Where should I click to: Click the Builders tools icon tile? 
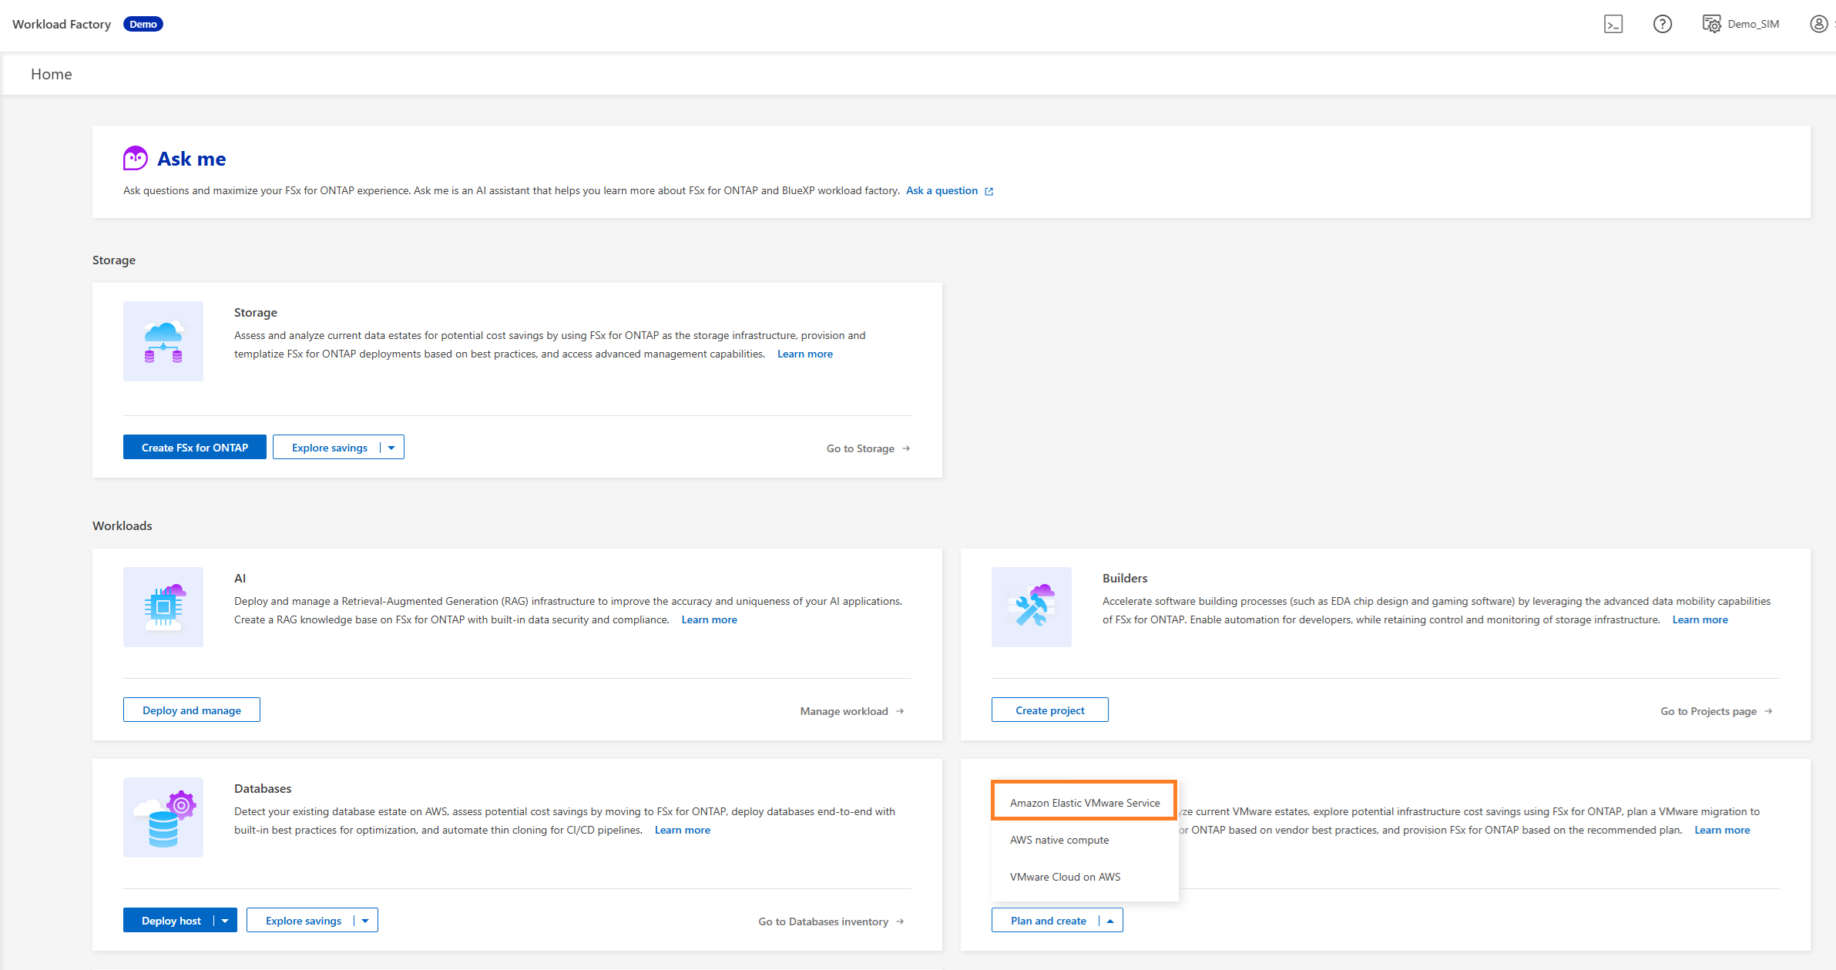click(1032, 607)
